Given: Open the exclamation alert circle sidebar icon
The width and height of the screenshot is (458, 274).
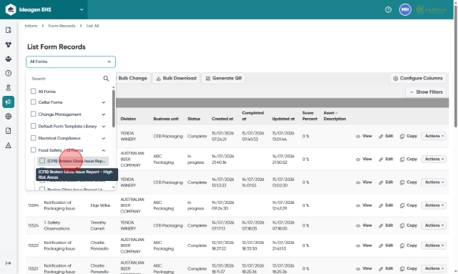Looking at the screenshot, I should click(x=8, y=73).
